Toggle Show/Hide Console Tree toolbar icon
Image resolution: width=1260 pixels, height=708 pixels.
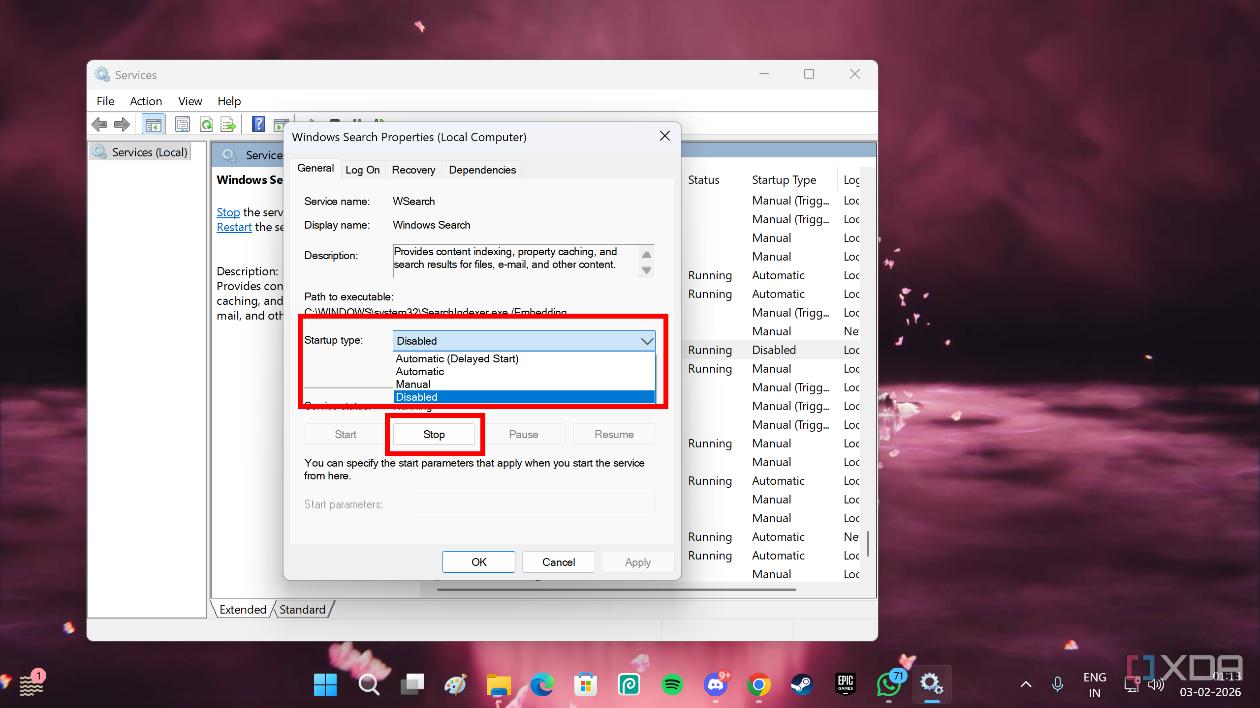pos(153,124)
